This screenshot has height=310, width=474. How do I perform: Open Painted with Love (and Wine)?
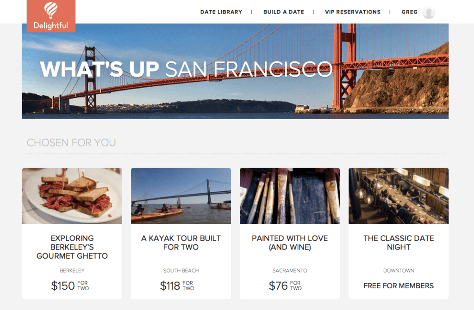(290, 243)
